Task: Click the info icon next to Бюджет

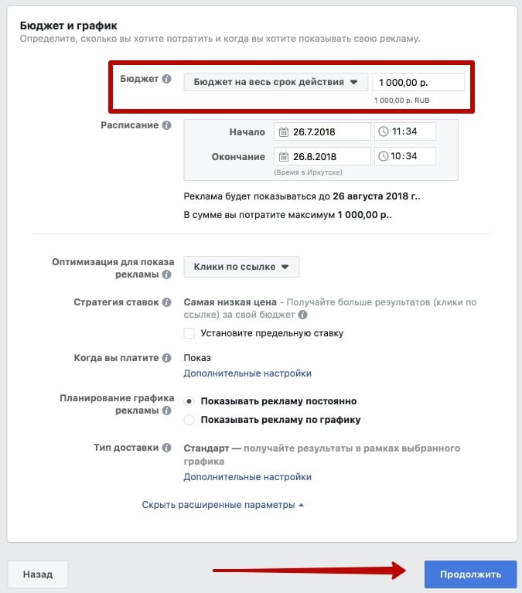Action: coord(166,79)
